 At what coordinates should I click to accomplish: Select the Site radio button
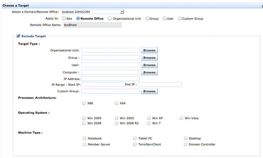(x=64, y=19)
